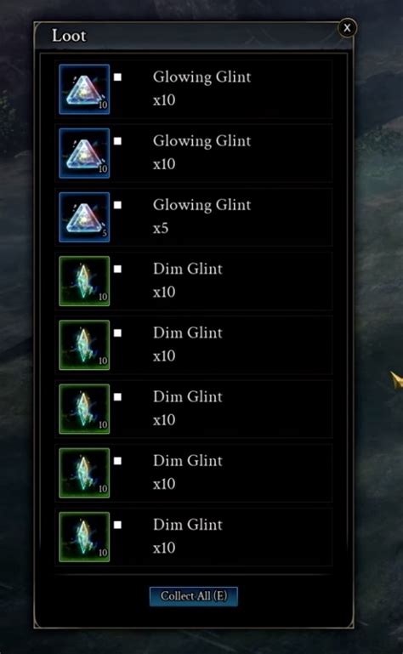403x654 pixels.
Task: Choose the third Dim Glint icon
Action: click(x=84, y=409)
